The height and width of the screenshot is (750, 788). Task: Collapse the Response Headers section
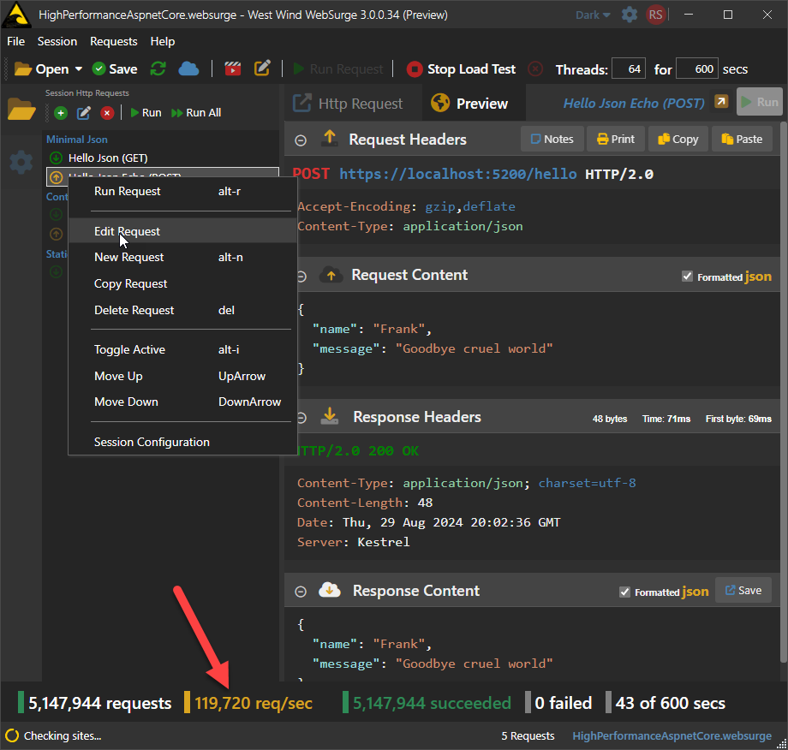click(x=301, y=418)
